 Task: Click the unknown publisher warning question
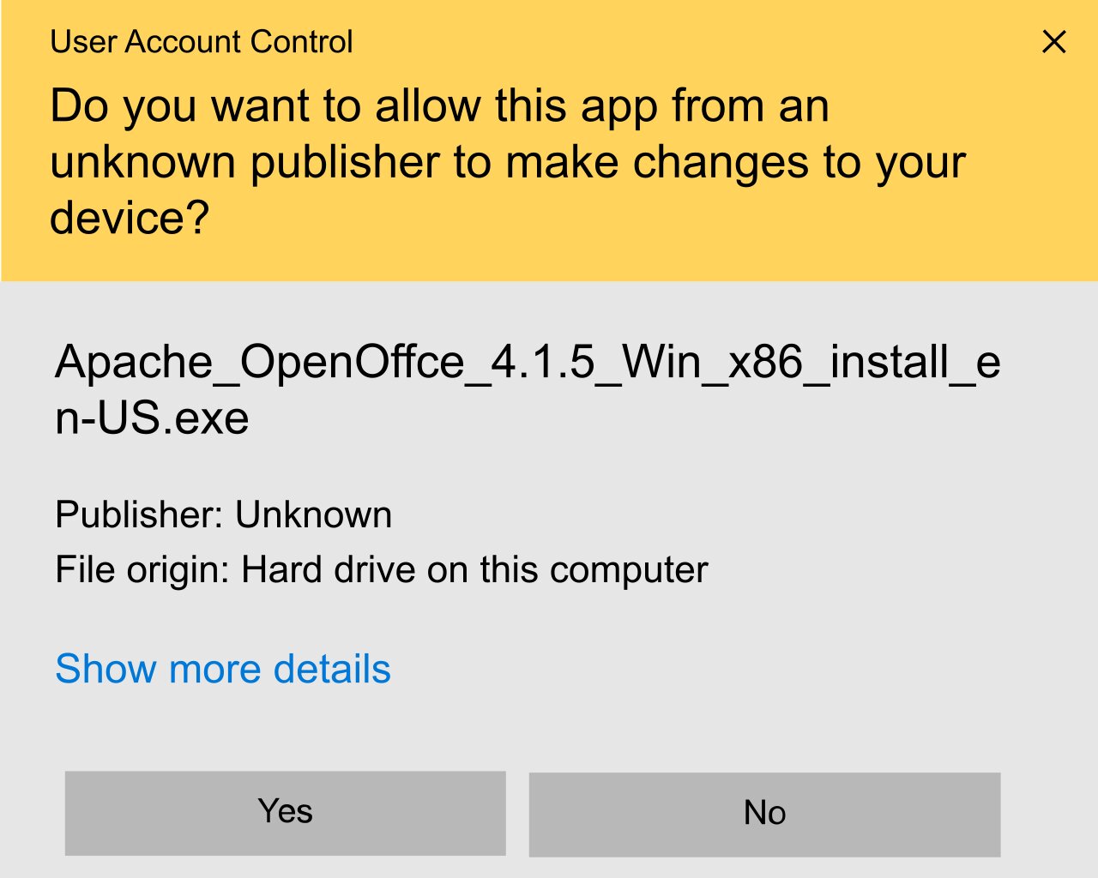508,161
